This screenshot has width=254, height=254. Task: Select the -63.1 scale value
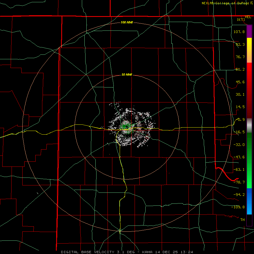[x=239, y=170]
